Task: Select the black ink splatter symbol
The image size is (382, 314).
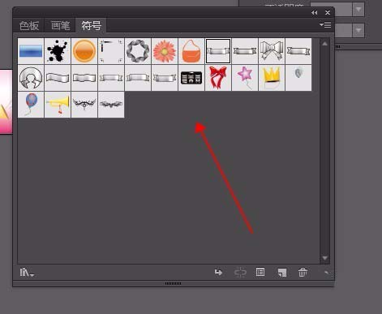Action: (58, 51)
